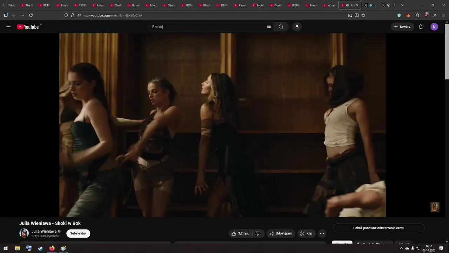
Task: Open MetaMask fox extension
Action: point(408,15)
